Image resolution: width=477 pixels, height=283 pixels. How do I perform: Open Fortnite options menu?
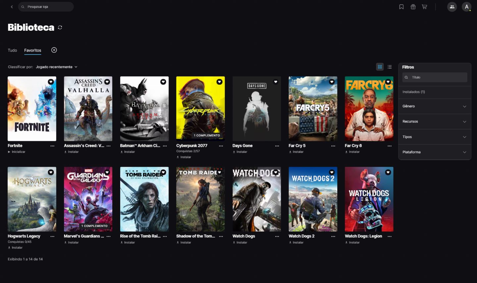52,146
